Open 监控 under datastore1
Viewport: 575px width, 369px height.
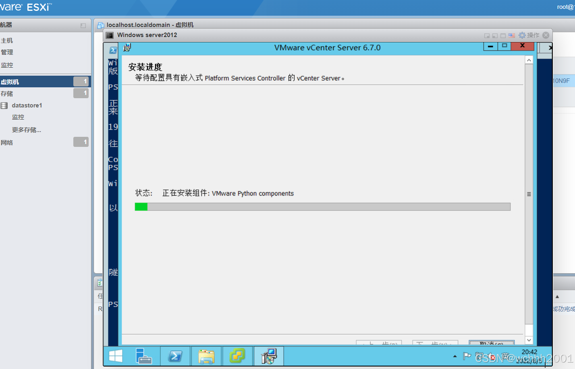(18, 117)
